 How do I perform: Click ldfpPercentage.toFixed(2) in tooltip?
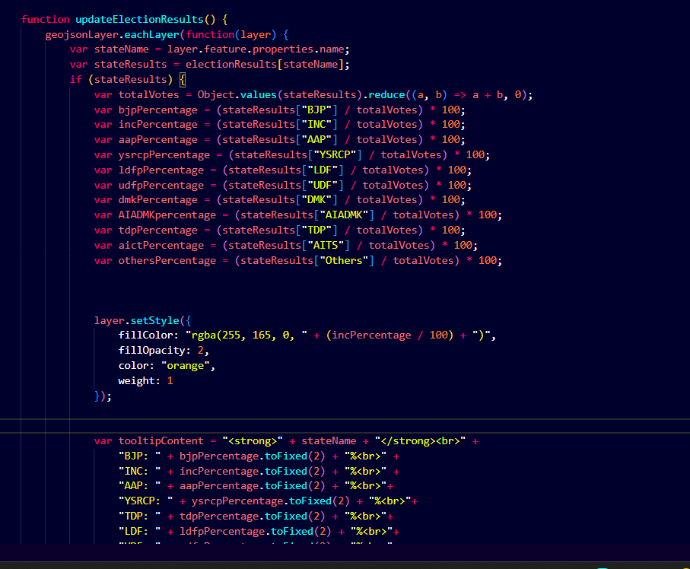(255, 532)
